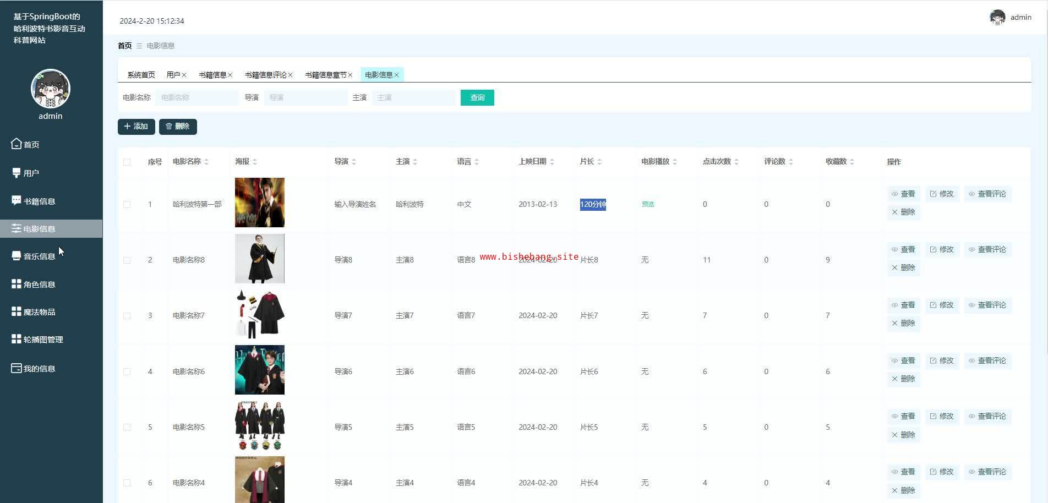This screenshot has width=1048, height=503.
Task: Select the checkbox for 电影名称7 row
Action: tap(127, 315)
